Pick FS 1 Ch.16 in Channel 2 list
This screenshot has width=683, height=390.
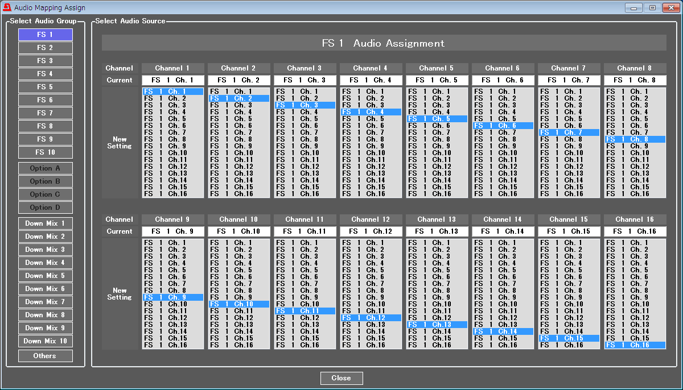tap(238, 194)
